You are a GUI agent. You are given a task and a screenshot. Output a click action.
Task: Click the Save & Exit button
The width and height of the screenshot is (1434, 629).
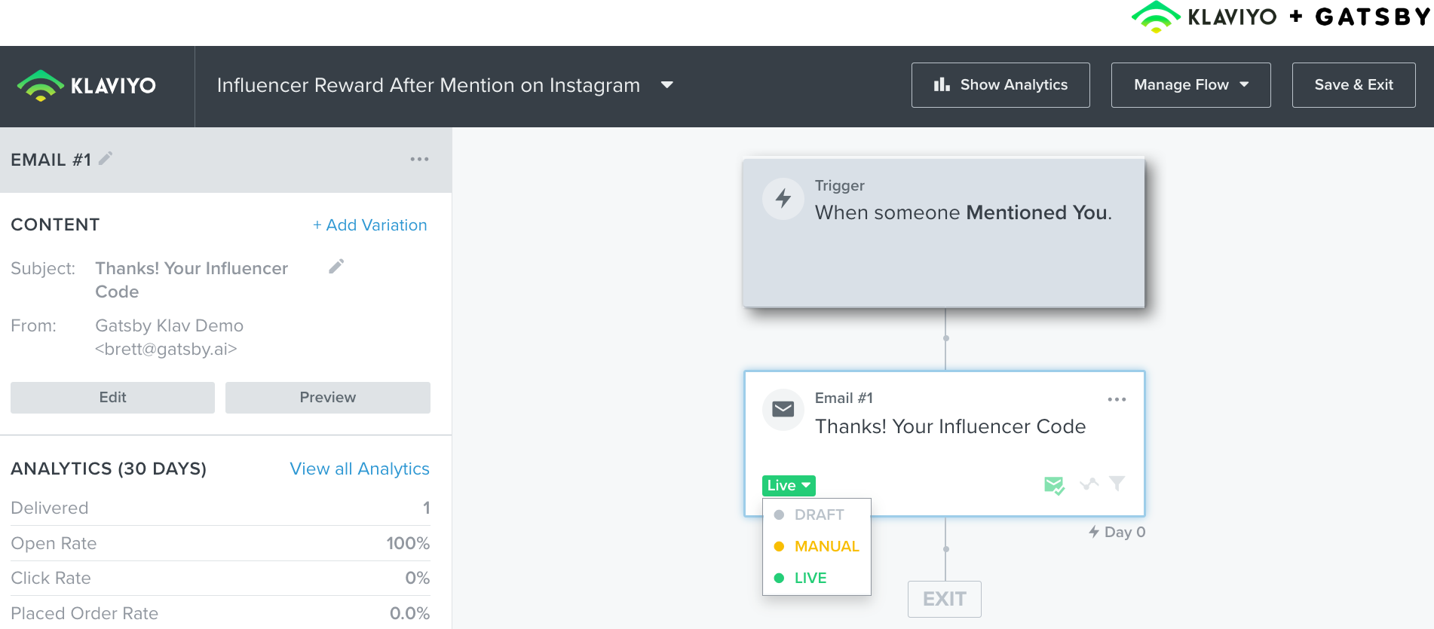(x=1353, y=85)
